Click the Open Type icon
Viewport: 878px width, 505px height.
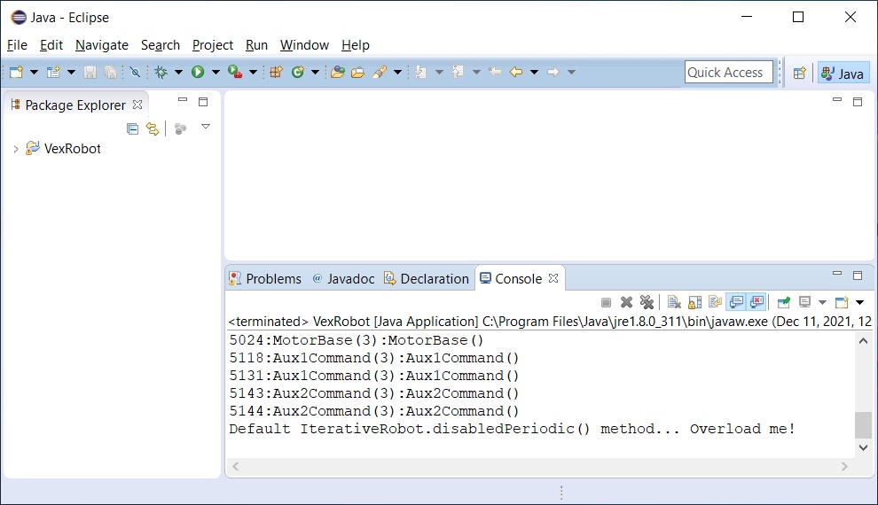click(338, 72)
